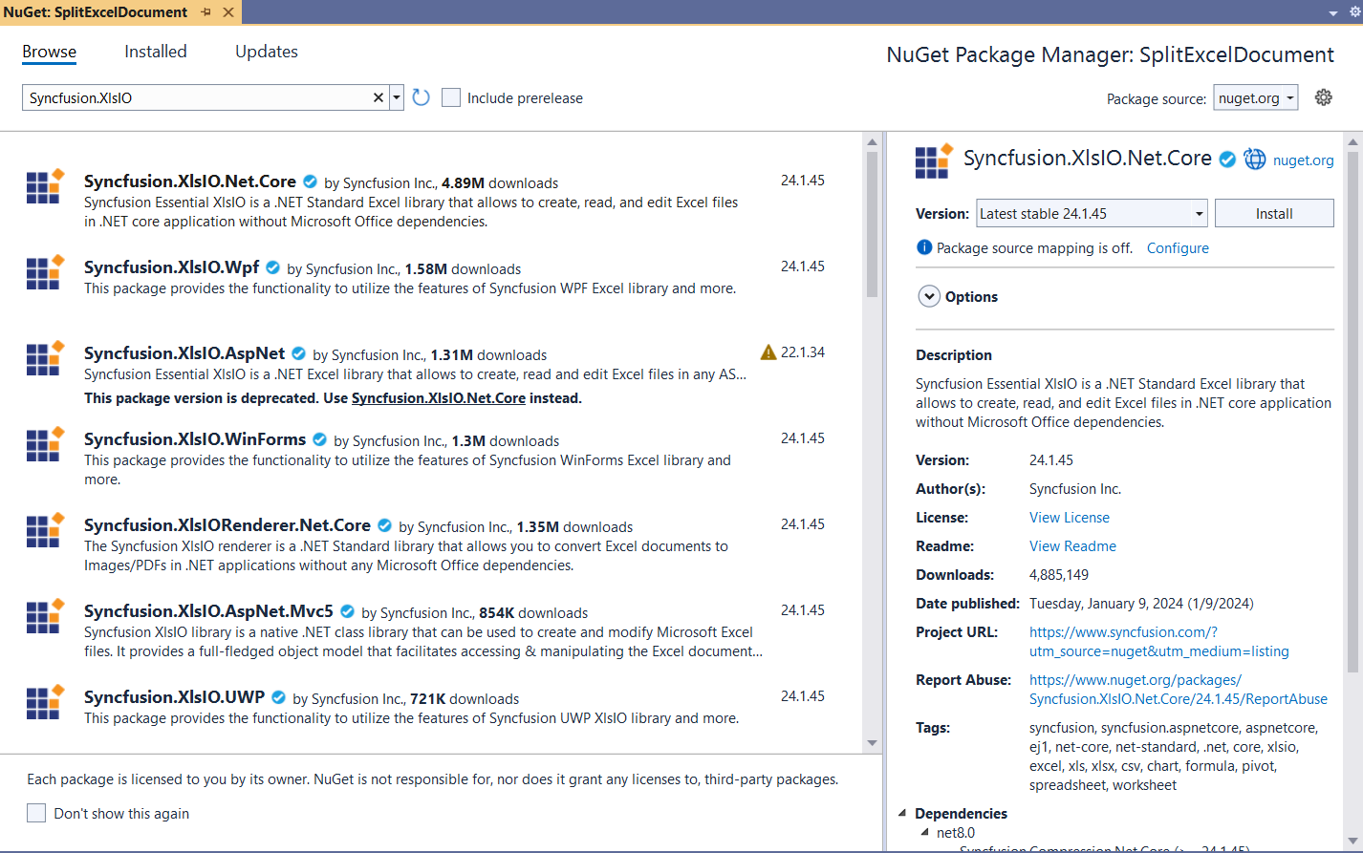Click the refresh search results icon

coord(421,97)
